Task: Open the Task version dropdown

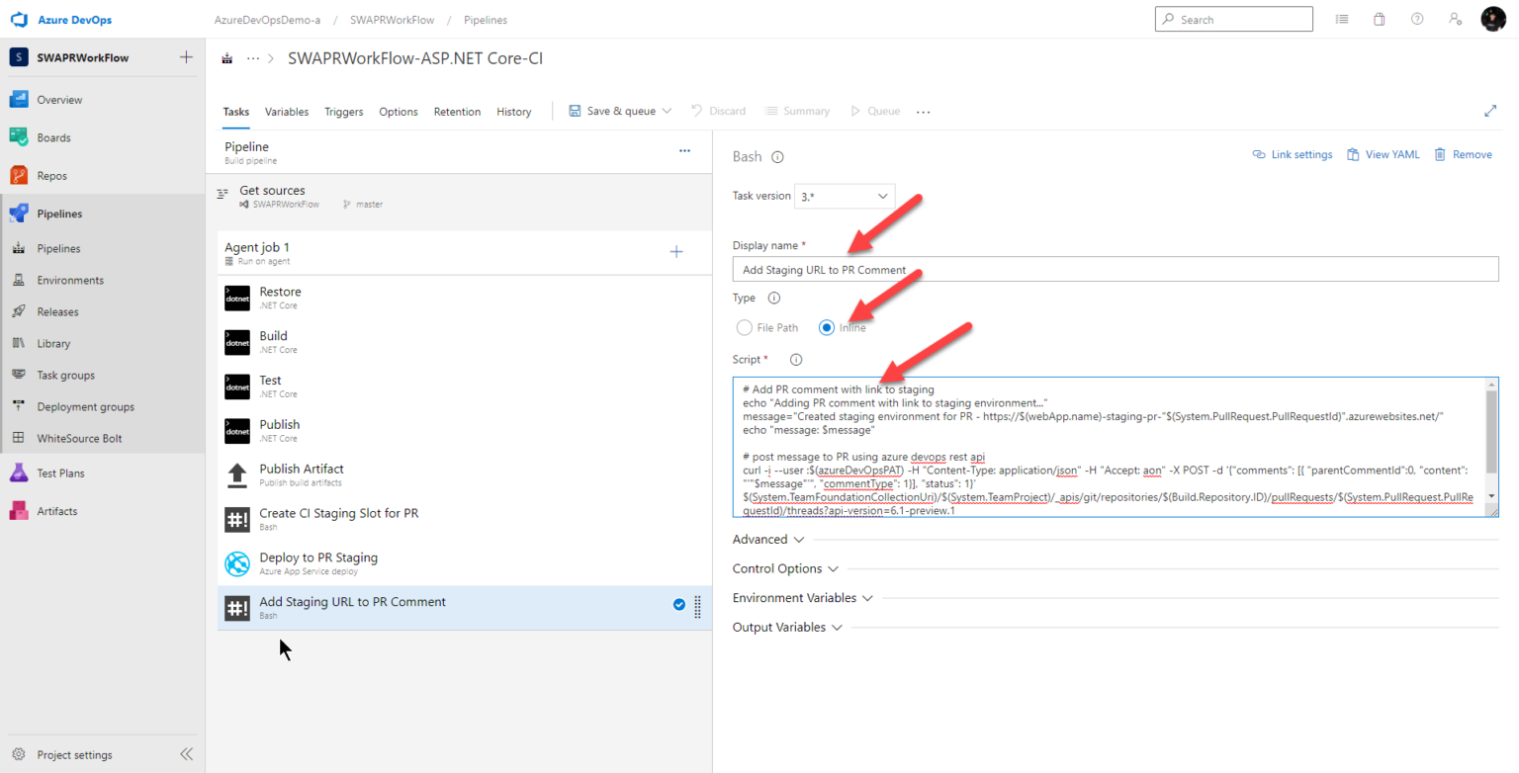Action: pos(845,197)
